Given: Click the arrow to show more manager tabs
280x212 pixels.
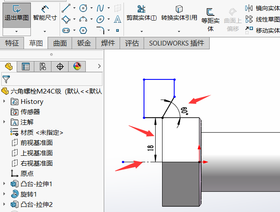Looking at the screenshot, I should click(99, 67).
